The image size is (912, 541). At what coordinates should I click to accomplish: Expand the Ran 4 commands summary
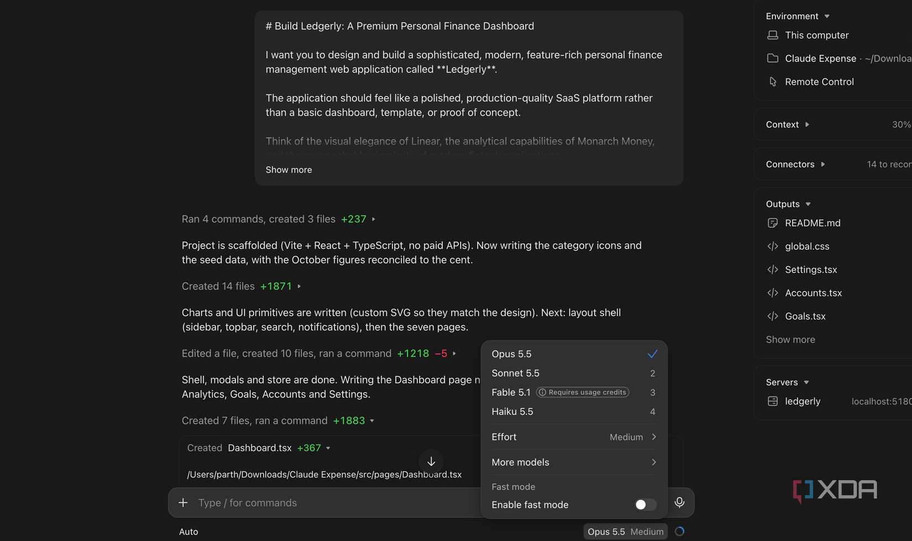point(279,219)
